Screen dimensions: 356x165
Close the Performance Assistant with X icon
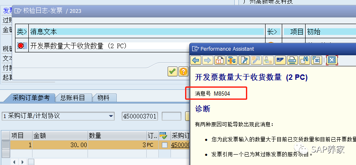pos(332,60)
